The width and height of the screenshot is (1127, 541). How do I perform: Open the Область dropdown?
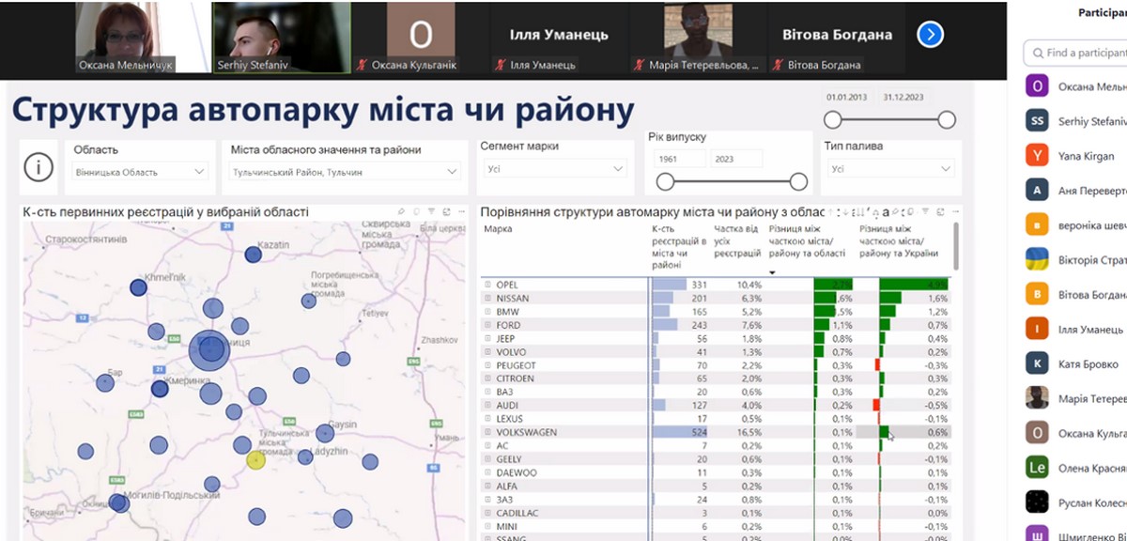[140, 171]
